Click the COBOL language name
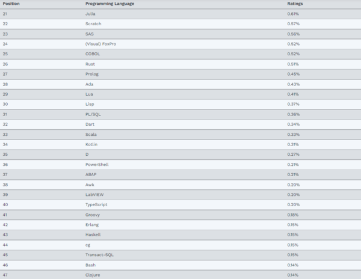 tap(93, 54)
